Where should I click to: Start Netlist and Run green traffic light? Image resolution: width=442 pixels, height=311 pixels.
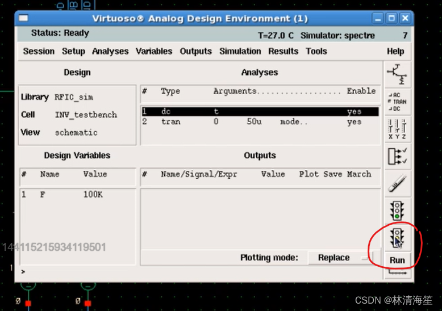(397, 211)
